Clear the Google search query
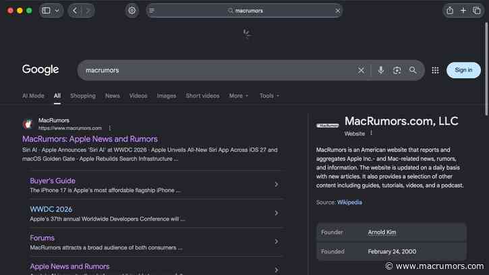Image resolution: width=489 pixels, height=275 pixels. pyautogui.click(x=361, y=71)
